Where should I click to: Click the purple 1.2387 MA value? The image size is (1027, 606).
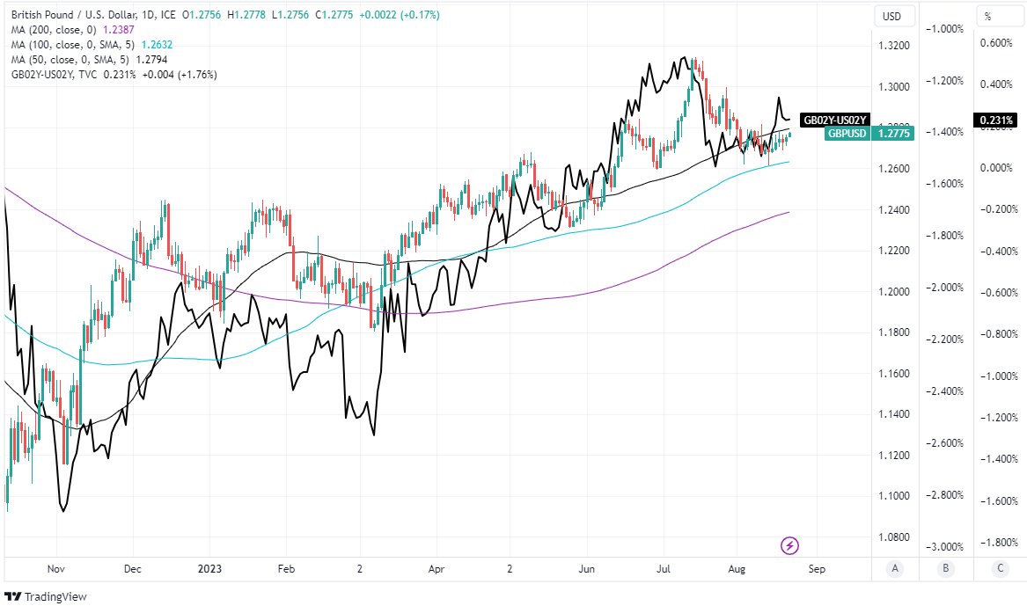[x=169, y=30]
